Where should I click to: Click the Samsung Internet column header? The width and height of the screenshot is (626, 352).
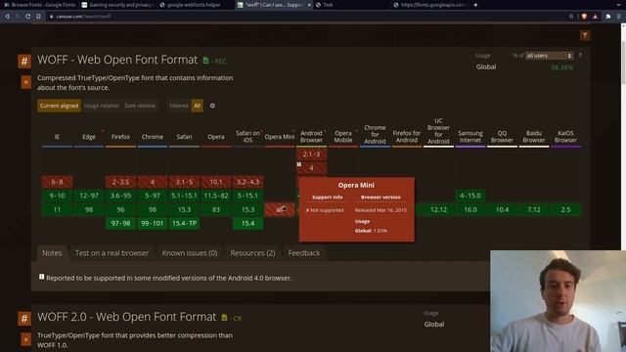[x=470, y=137]
